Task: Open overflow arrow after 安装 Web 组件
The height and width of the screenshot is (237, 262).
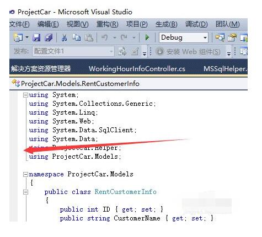Action: [229, 53]
